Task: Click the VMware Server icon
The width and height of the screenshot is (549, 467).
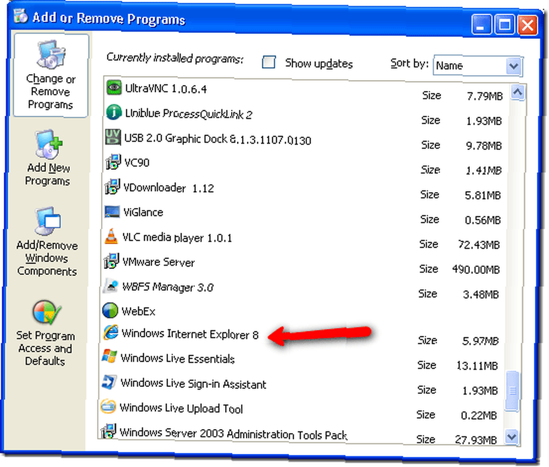Action: (111, 261)
